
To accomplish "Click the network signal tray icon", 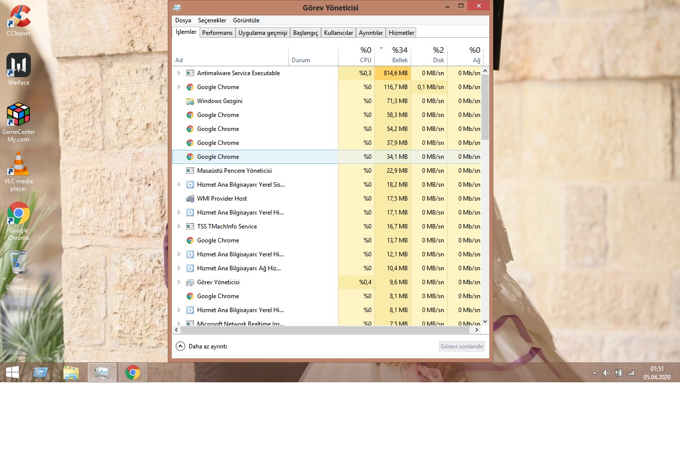I will point(631,373).
